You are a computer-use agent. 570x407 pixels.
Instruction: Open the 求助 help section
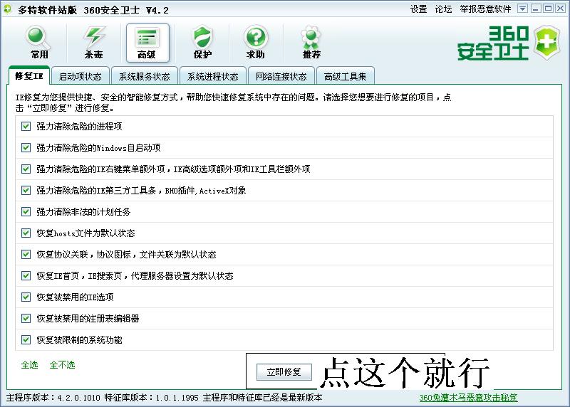click(256, 43)
